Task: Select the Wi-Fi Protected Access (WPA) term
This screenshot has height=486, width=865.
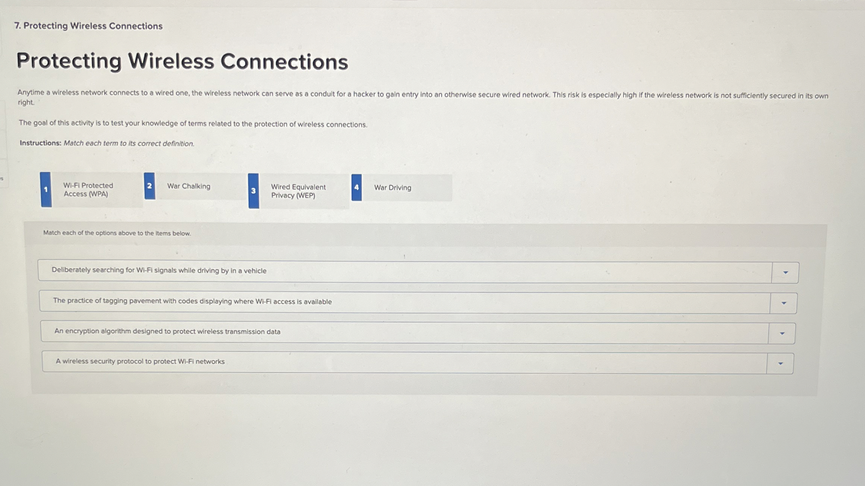Action: pyautogui.click(x=88, y=190)
